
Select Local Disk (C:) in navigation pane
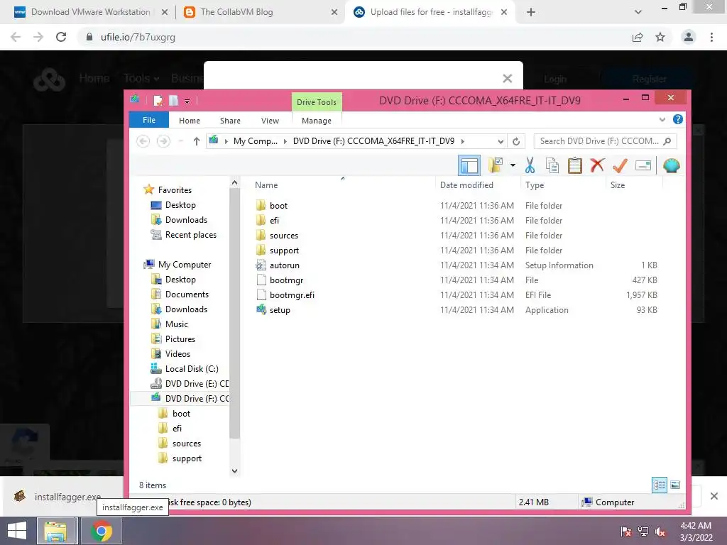click(x=192, y=368)
